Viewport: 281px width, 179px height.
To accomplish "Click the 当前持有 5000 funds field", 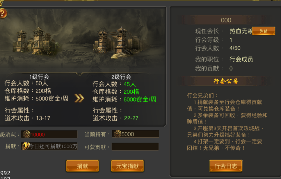I will click(x=136, y=134).
